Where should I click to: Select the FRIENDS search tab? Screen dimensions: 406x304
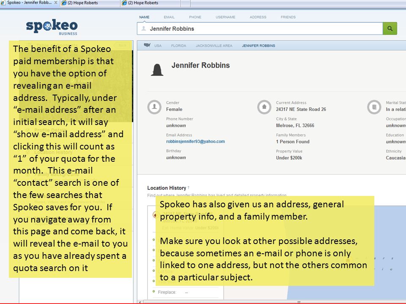(288, 17)
